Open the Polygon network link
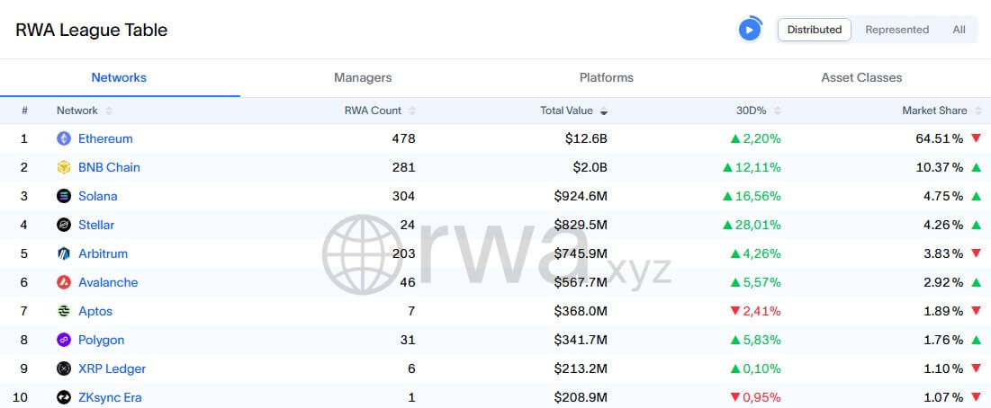The image size is (991, 408). pyautogui.click(x=101, y=340)
